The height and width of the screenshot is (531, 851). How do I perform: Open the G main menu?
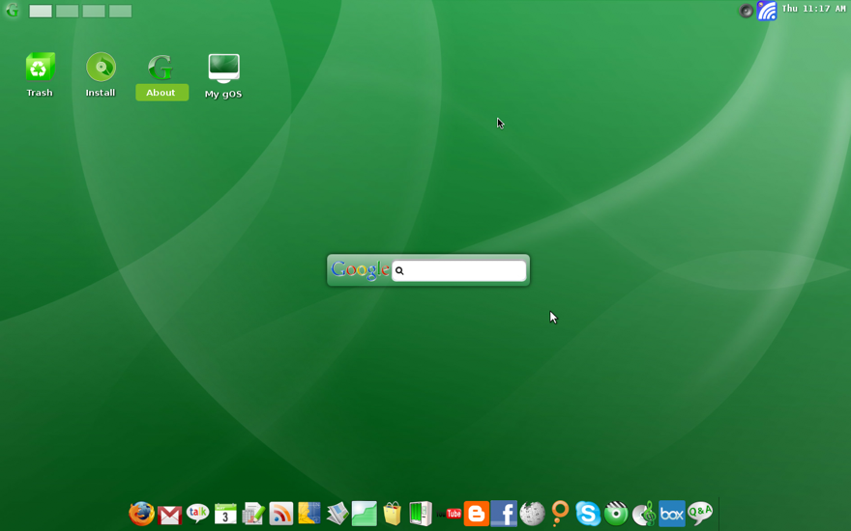click(13, 11)
